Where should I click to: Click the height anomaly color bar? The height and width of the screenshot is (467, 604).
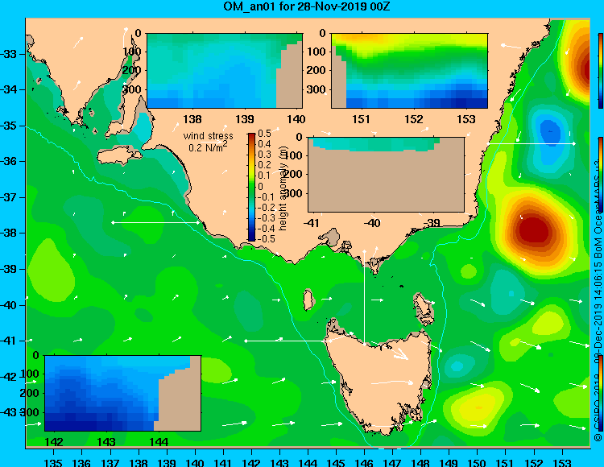pyautogui.click(x=251, y=187)
